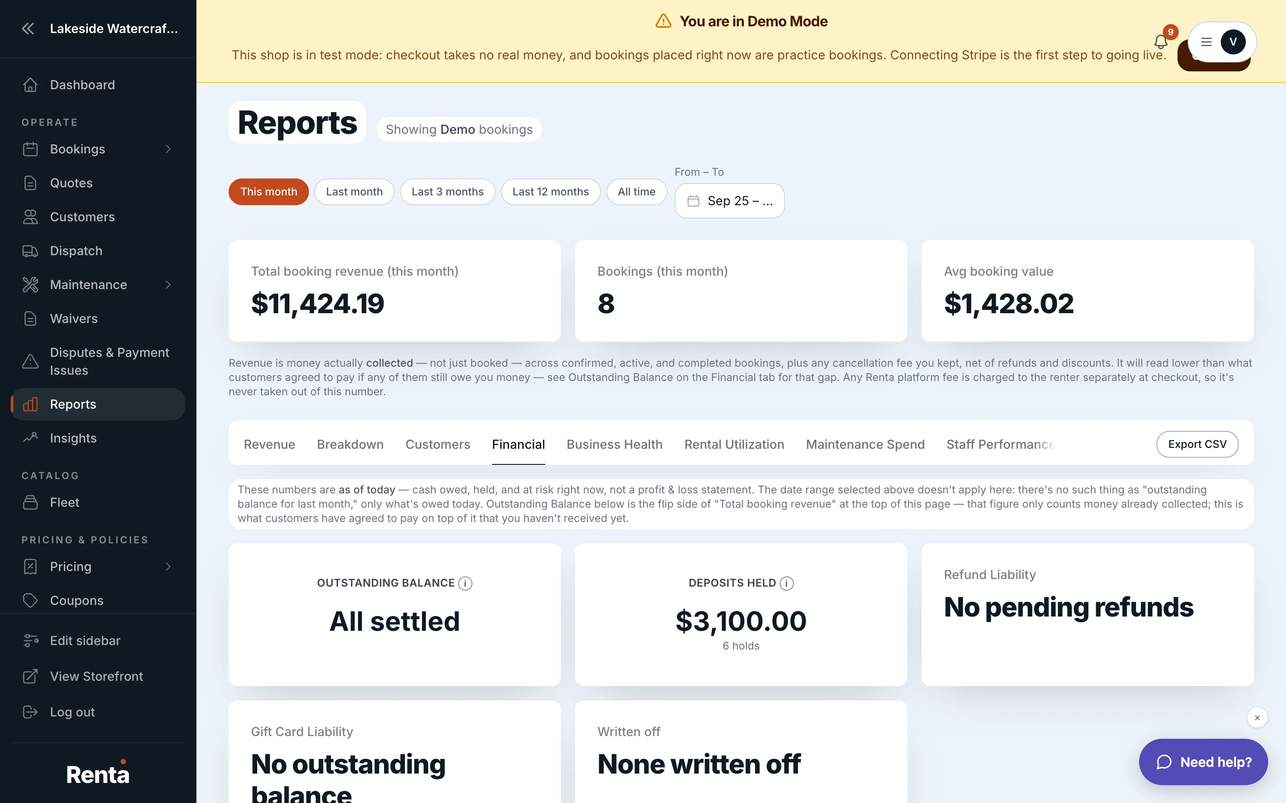Screen dimensions: 1286x803
Task: Open the Maintenance Spend tab
Action: pos(865,444)
